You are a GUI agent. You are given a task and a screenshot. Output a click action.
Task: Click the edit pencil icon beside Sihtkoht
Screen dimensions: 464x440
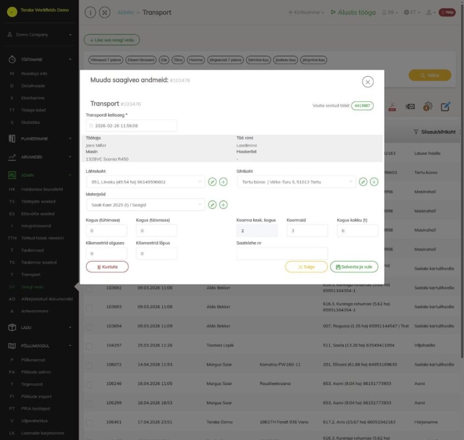(363, 182)
